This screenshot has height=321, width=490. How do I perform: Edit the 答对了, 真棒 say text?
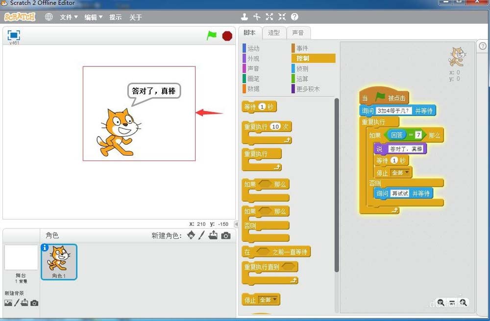[x=406, y=149]
